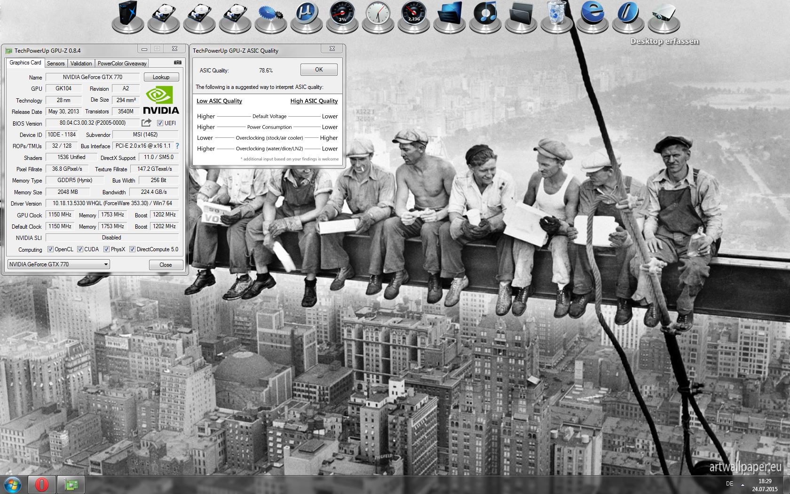The image size is (790, 494).
Task: Click the NVIDIA logo in GPU-Z
Action: 161,100
